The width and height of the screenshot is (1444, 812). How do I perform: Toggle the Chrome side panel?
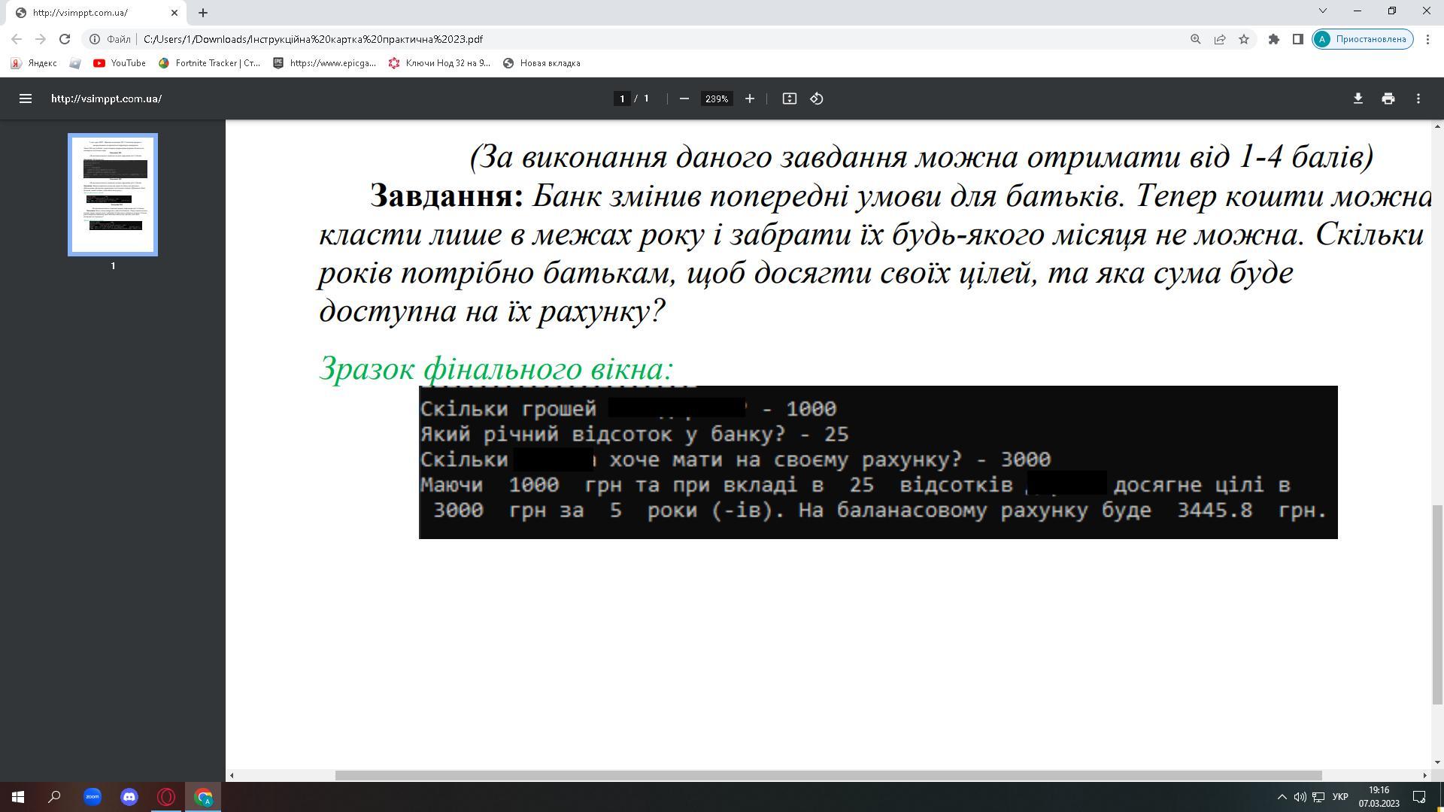[1297, 39]
